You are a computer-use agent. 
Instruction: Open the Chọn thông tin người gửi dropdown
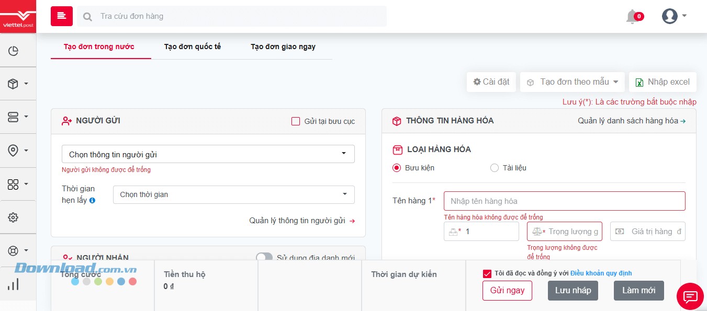click(208, 154)
